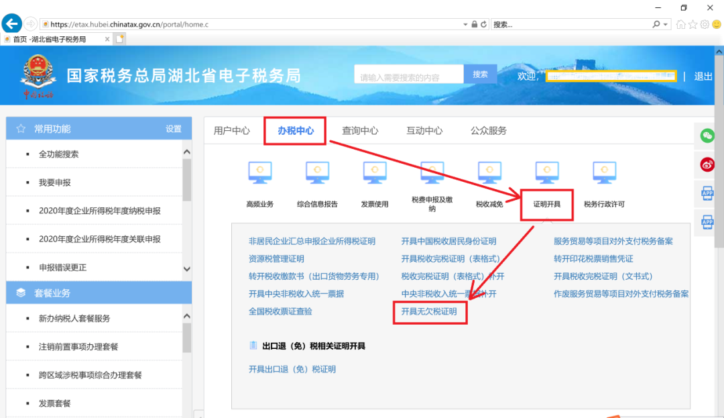Open 作废服务贸易等项目对外支付税务备案 link
This screenshot has height=418, width=724.
(x=621, y=294)
